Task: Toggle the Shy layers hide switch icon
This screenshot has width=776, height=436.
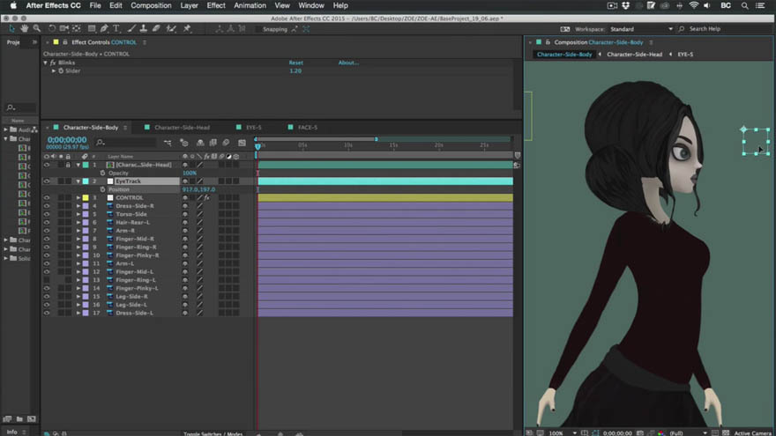Action: (200, 143)
